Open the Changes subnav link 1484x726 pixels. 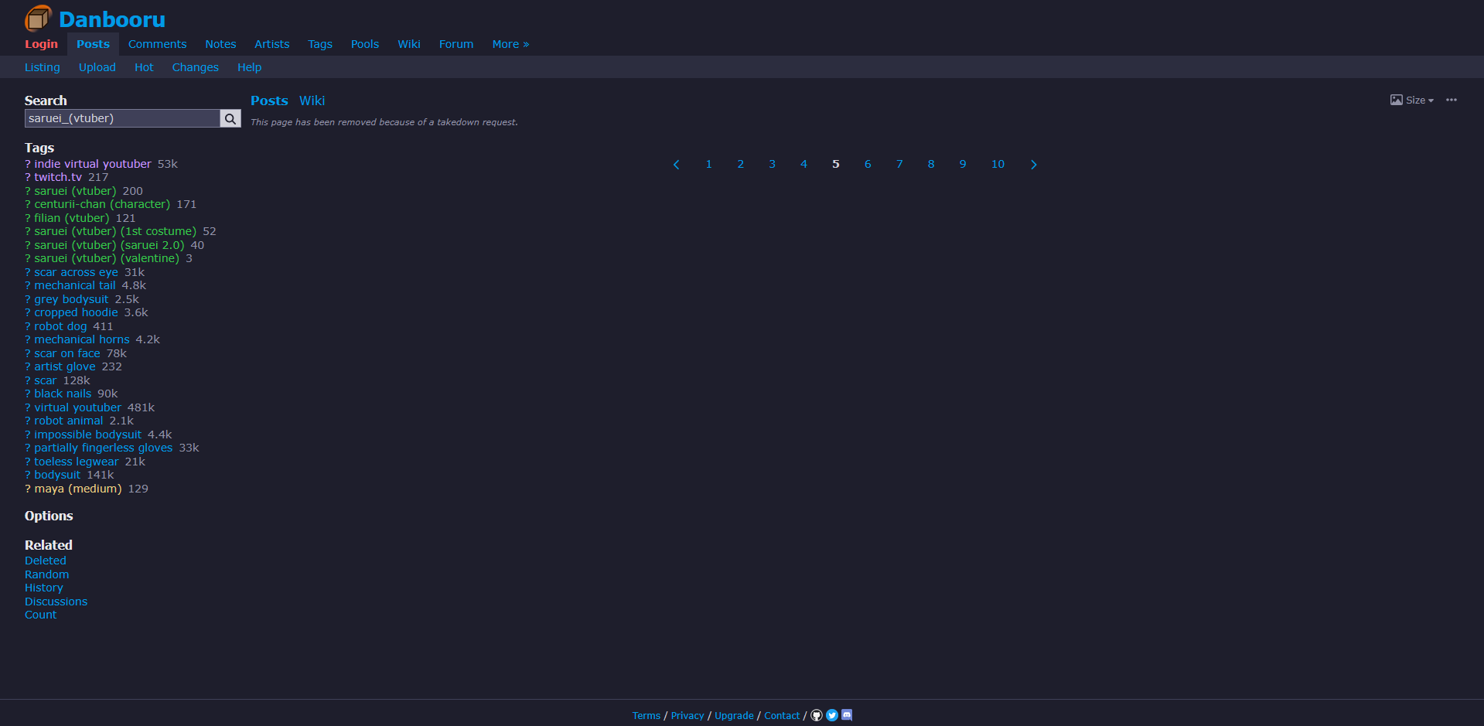click(x=196, y=67)
